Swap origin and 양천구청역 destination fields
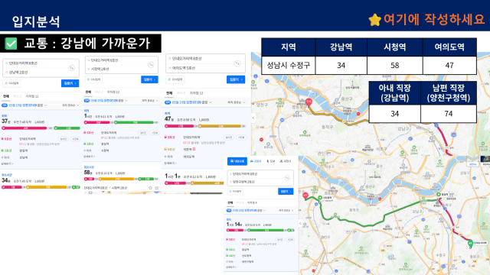 (x=287, y=178)
